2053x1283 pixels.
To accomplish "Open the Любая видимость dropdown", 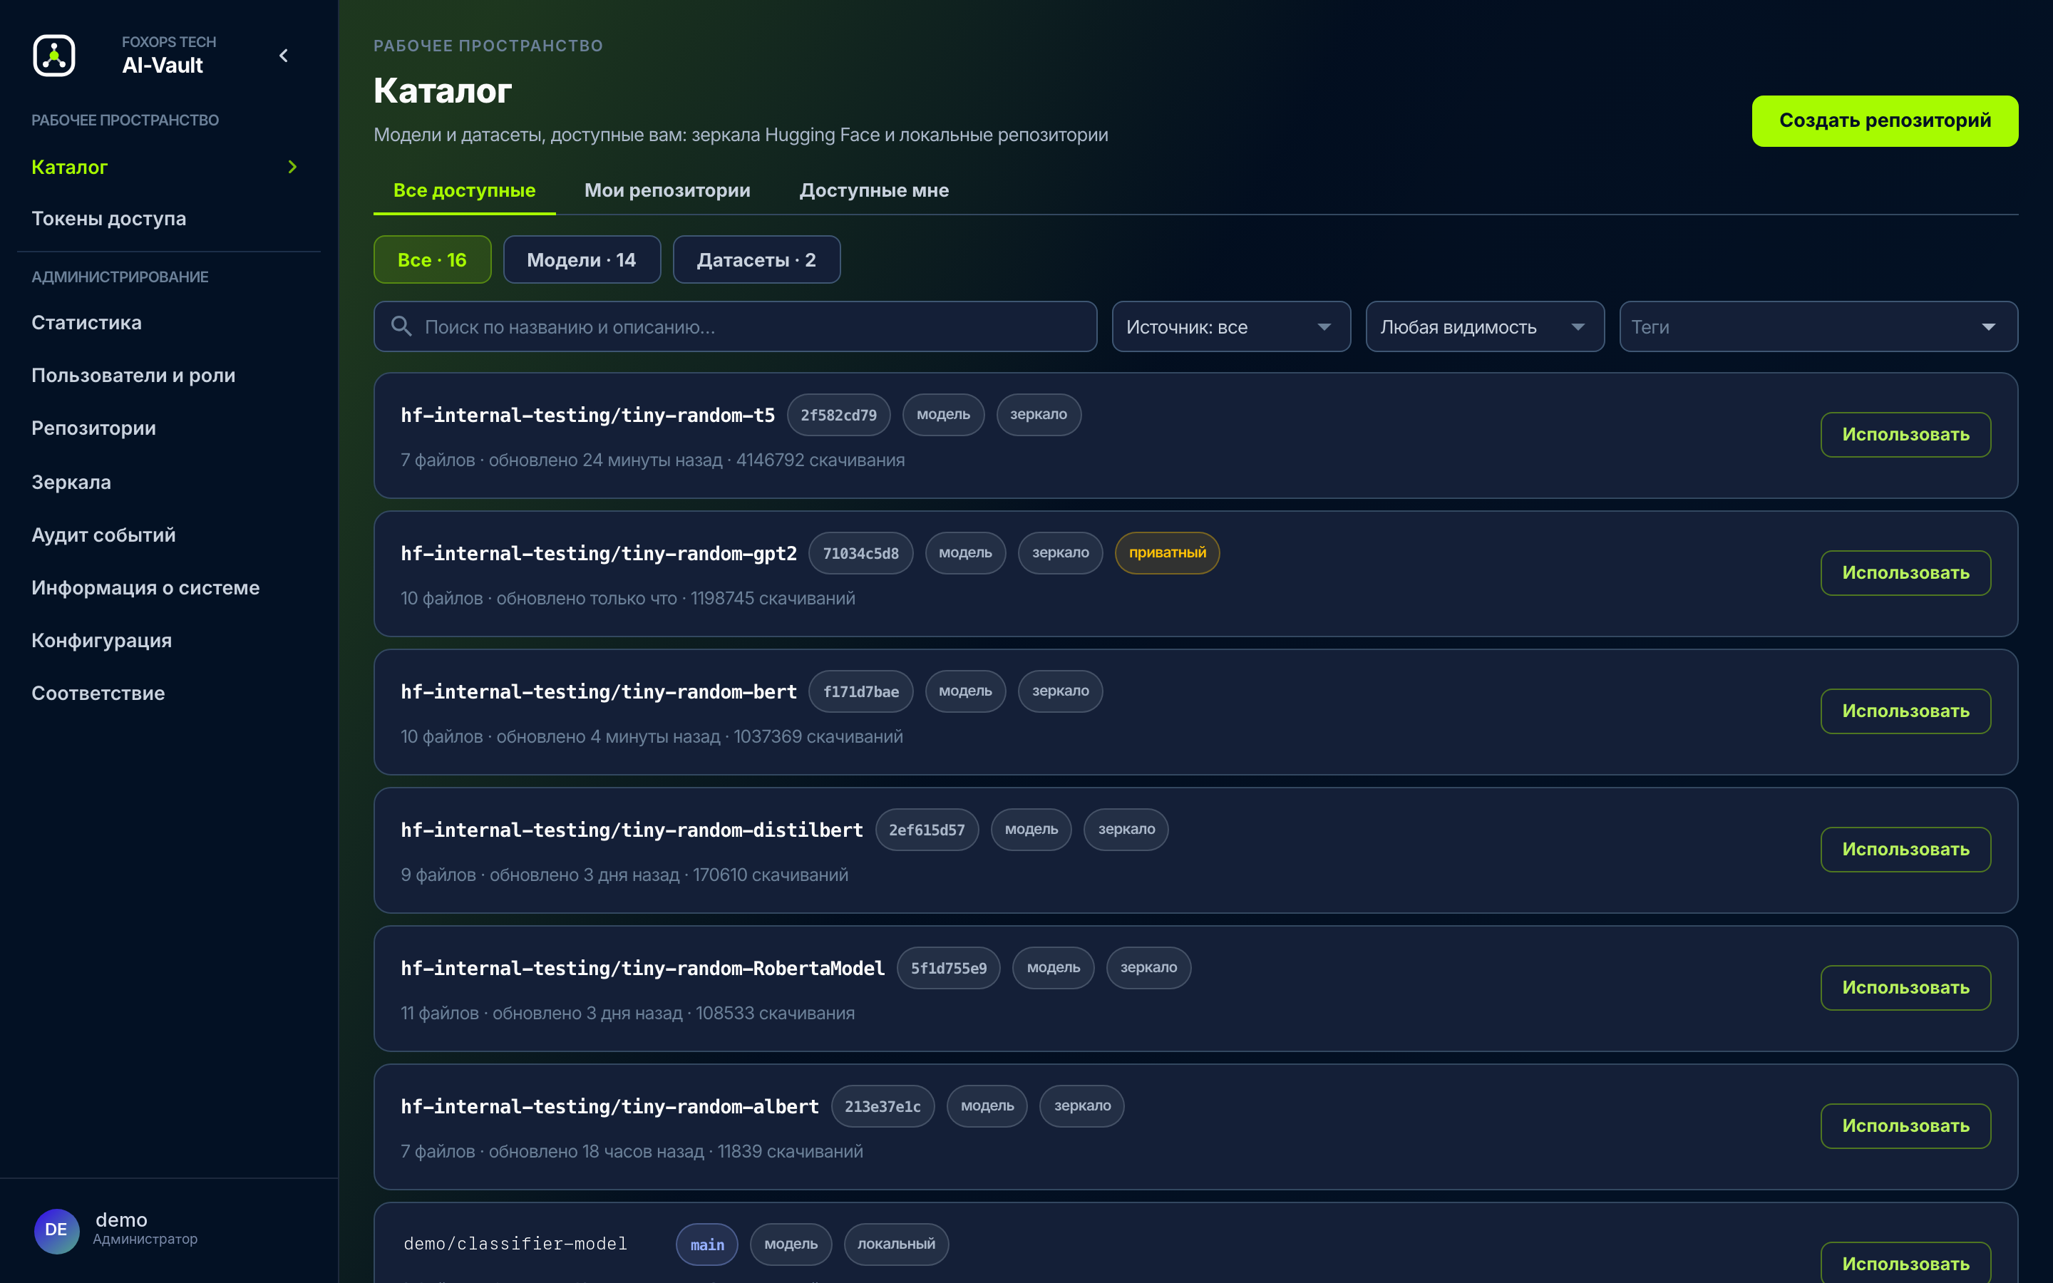I will pos(1485,326).
